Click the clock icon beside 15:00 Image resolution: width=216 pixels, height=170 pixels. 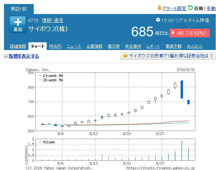click(158, 20)
